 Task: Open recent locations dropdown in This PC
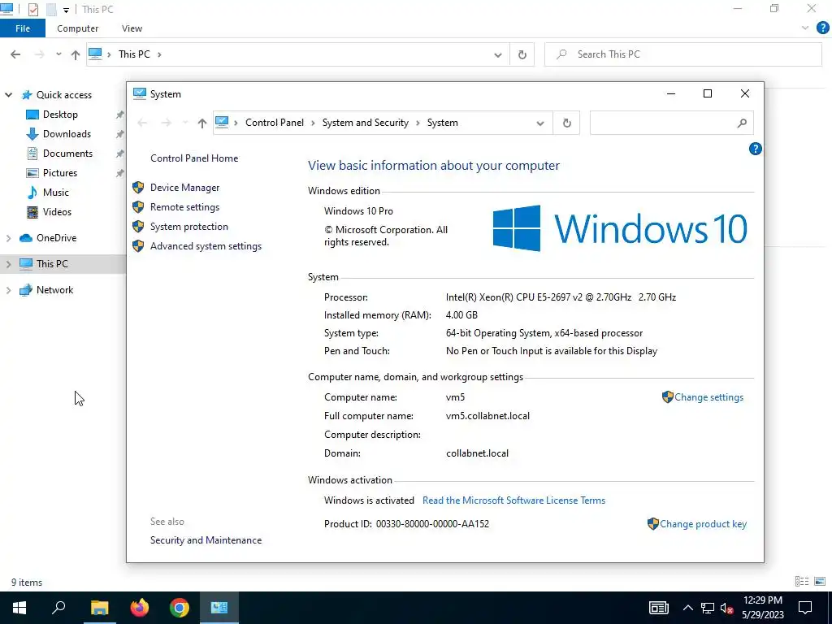point(58,54)
